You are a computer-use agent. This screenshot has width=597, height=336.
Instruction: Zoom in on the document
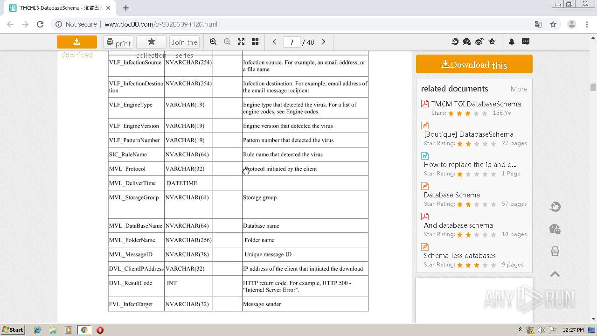point(213,42)
